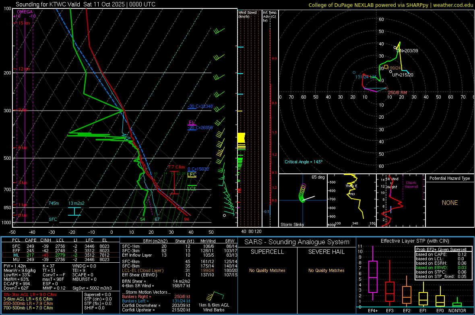This screenshot has height=315, width=475.
Task: Click the 'Inf. Temp. Adv.' header
Action: [x=270, y=16]
